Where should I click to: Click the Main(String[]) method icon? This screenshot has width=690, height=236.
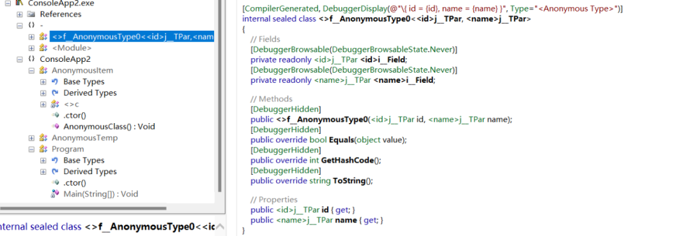point(55,194)
